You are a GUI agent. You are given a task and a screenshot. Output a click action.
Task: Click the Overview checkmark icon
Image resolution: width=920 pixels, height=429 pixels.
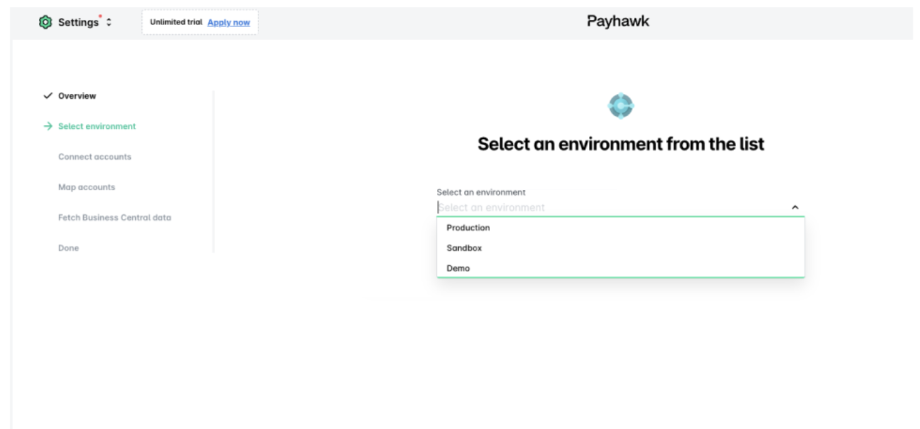click(48, 96)
